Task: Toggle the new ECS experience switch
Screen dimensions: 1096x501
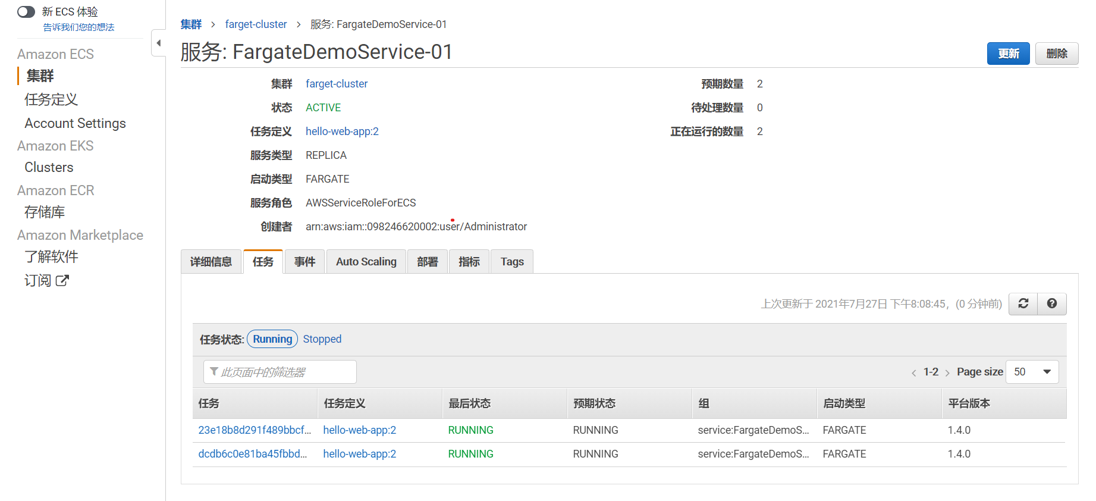Action: (26, 12)
